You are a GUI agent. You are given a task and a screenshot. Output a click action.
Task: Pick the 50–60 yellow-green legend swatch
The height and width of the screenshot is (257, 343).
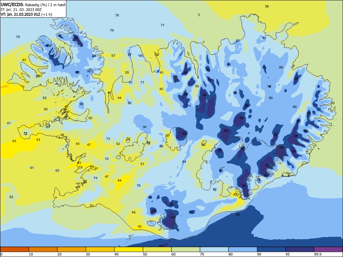click(157, 249)
